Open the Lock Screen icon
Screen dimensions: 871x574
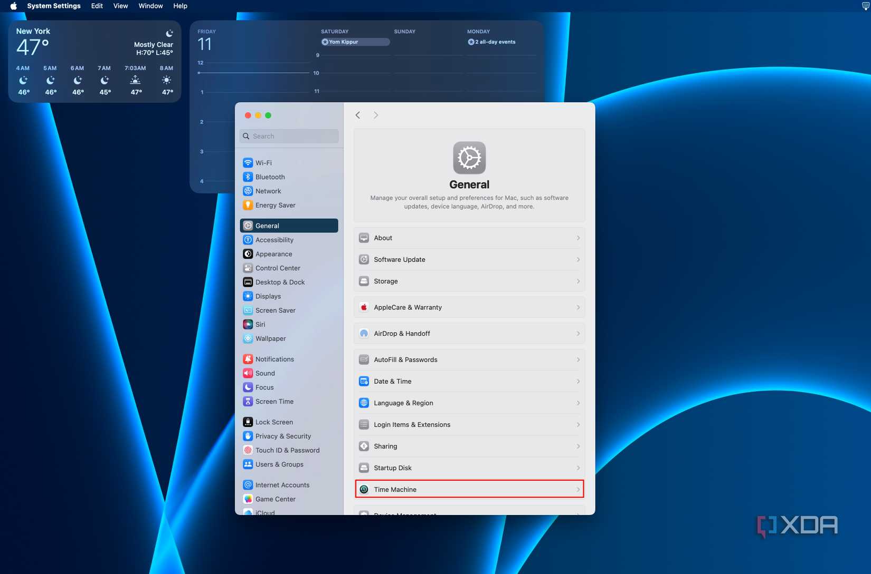pos(248,422)
